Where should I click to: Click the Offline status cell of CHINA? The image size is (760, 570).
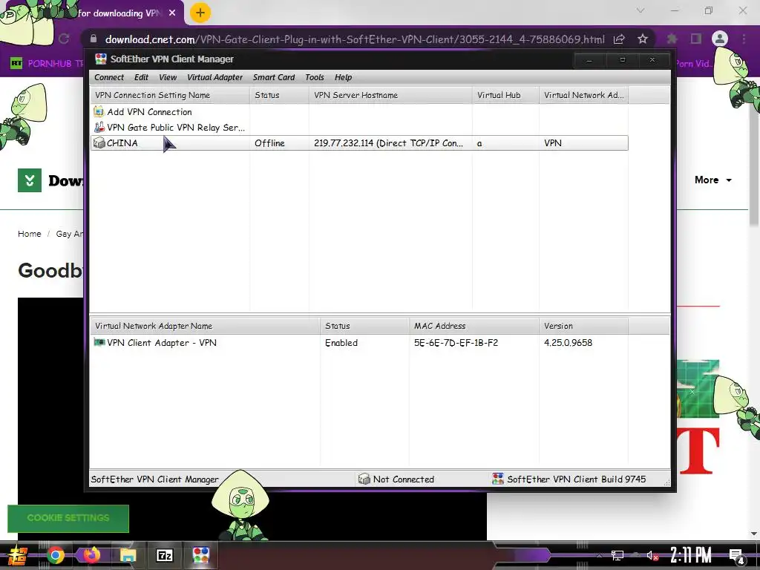(269, 143)
